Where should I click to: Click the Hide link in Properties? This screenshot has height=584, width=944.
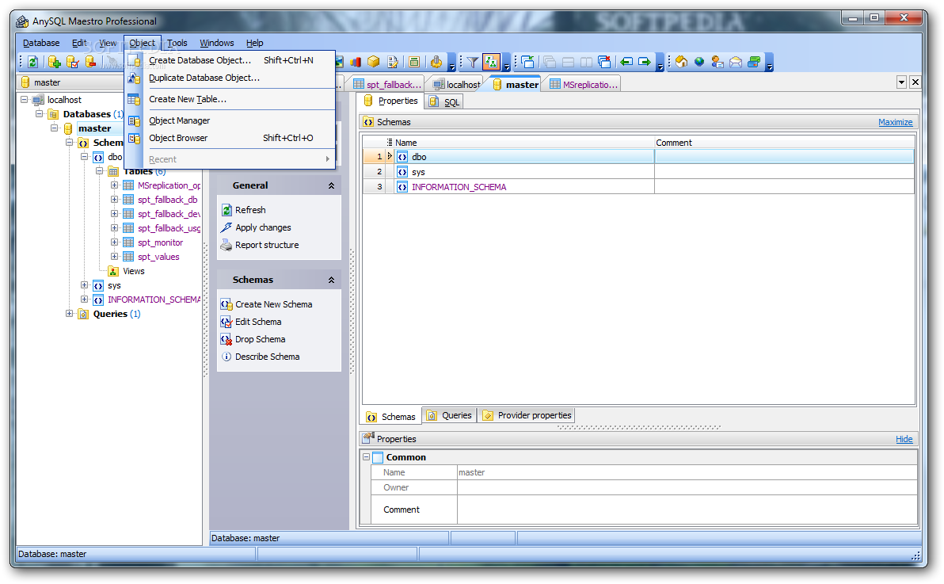pyautogui.click(x=904, y=439)
